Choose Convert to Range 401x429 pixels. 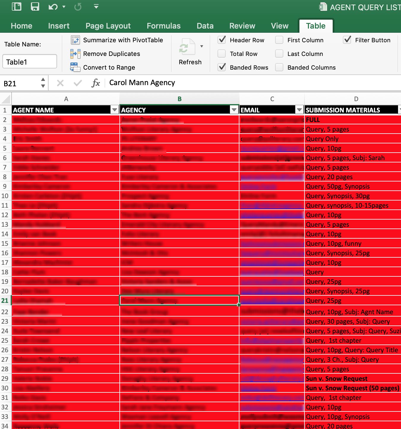coord(109,68)
